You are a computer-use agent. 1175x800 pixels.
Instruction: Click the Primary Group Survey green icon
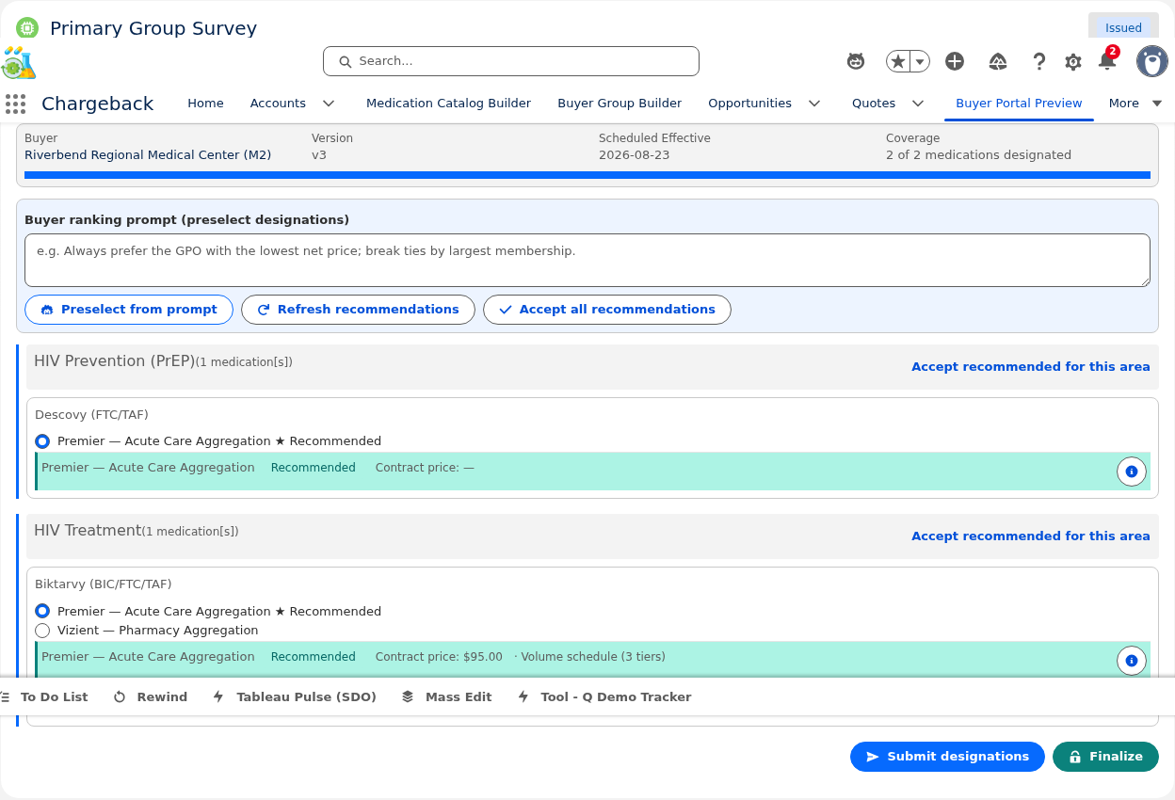pyautogui.click(x=27, y=28)
